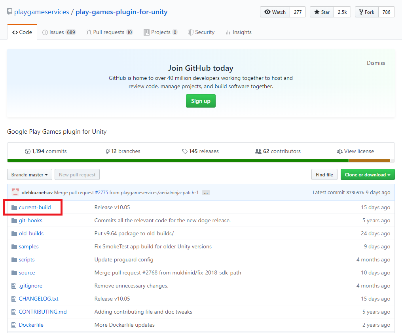This screenshot has height=333, width=402.
Task: Click the New pull request button
Action: 77,174
